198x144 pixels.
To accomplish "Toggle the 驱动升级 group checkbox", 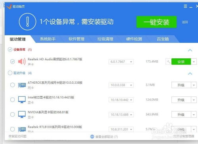I will coord(10,73).
